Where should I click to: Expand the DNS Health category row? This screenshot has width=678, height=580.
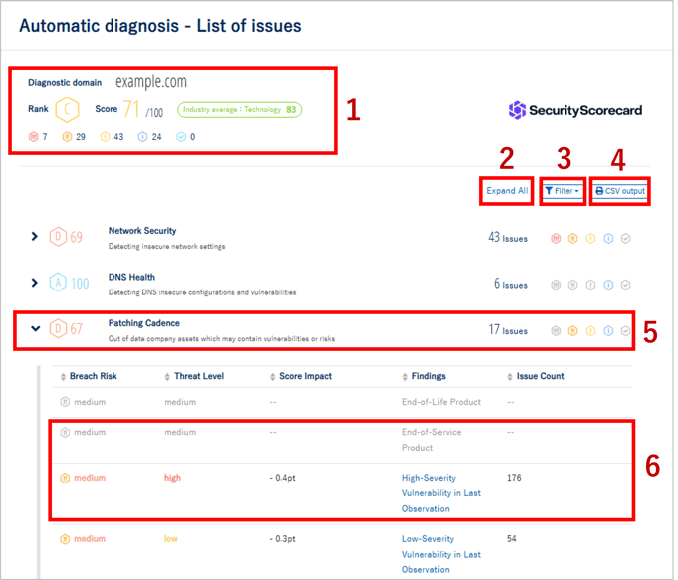pyautogui.click(x=34, y=283)
